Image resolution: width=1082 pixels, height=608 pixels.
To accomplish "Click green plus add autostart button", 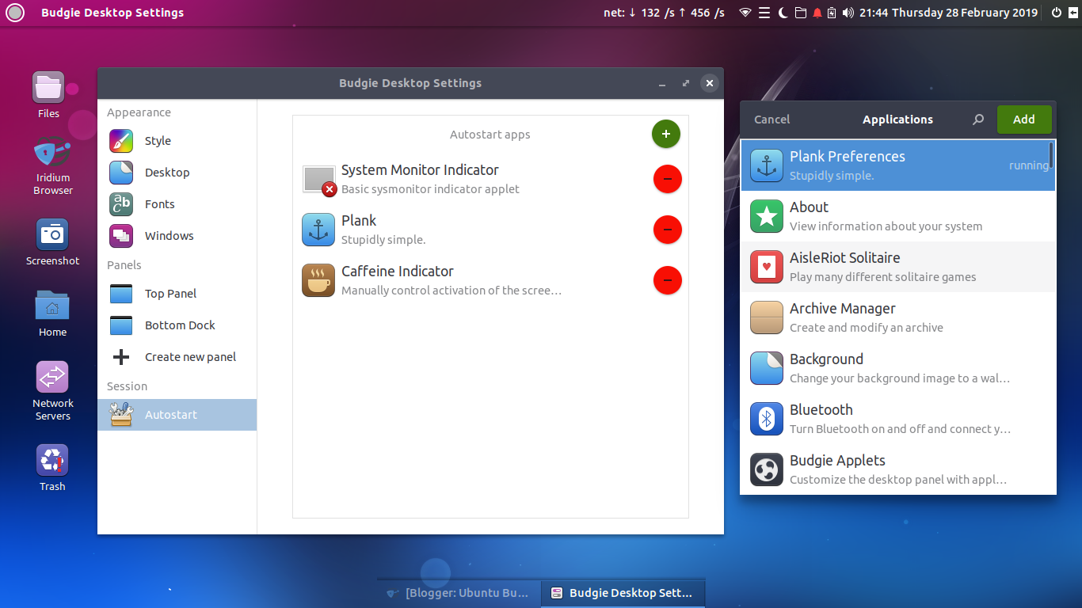I will [666, 134].
